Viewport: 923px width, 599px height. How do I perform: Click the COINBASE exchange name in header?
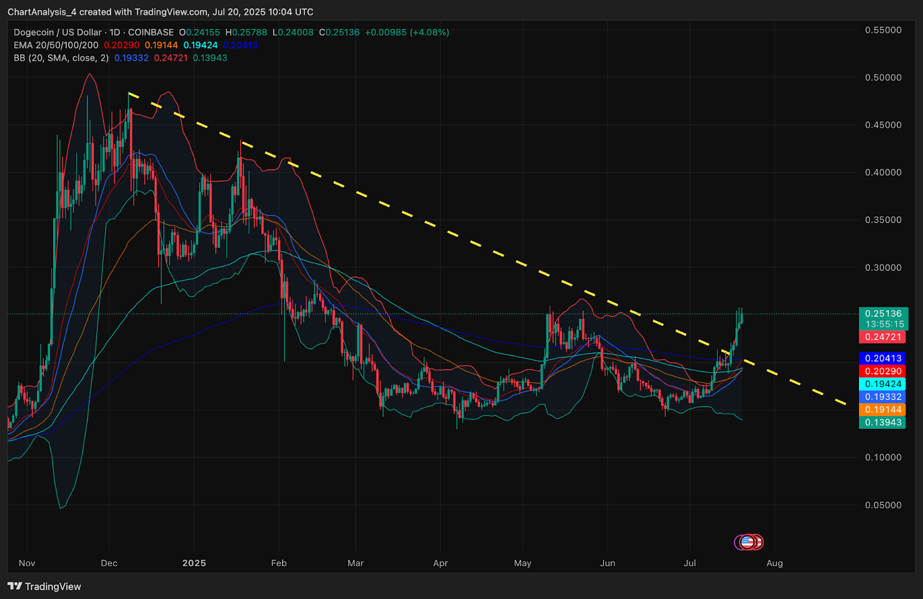(151, 32)
